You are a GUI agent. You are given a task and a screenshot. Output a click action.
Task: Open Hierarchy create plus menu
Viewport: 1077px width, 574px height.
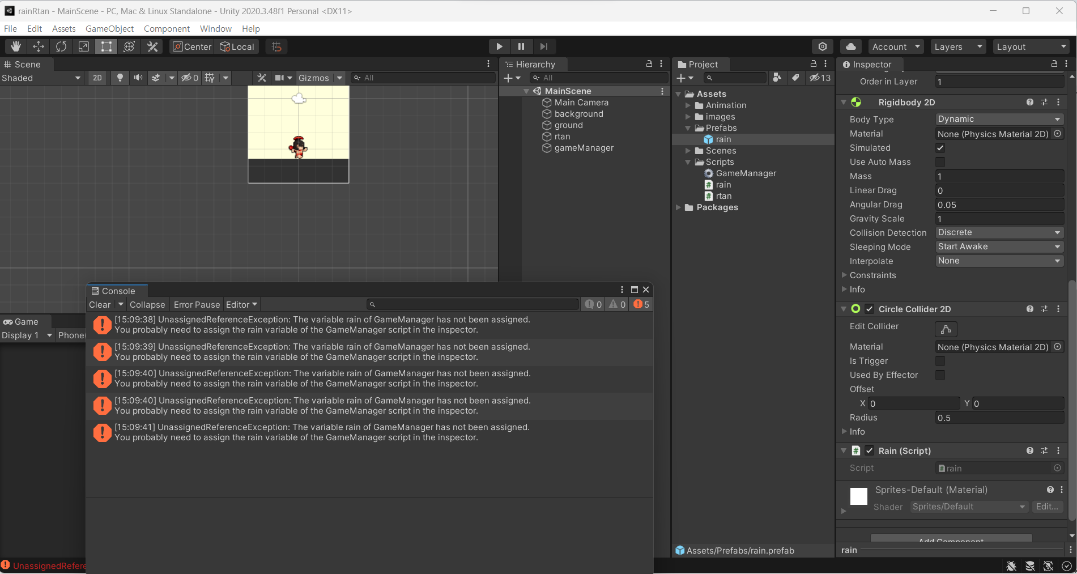[512, 78]
